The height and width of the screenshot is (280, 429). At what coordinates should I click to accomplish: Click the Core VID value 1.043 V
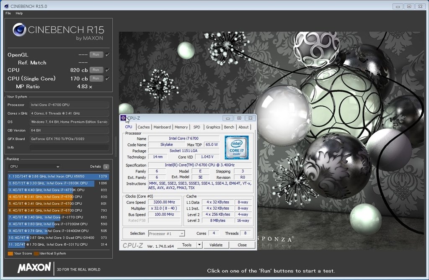click(x=207, y=157)
